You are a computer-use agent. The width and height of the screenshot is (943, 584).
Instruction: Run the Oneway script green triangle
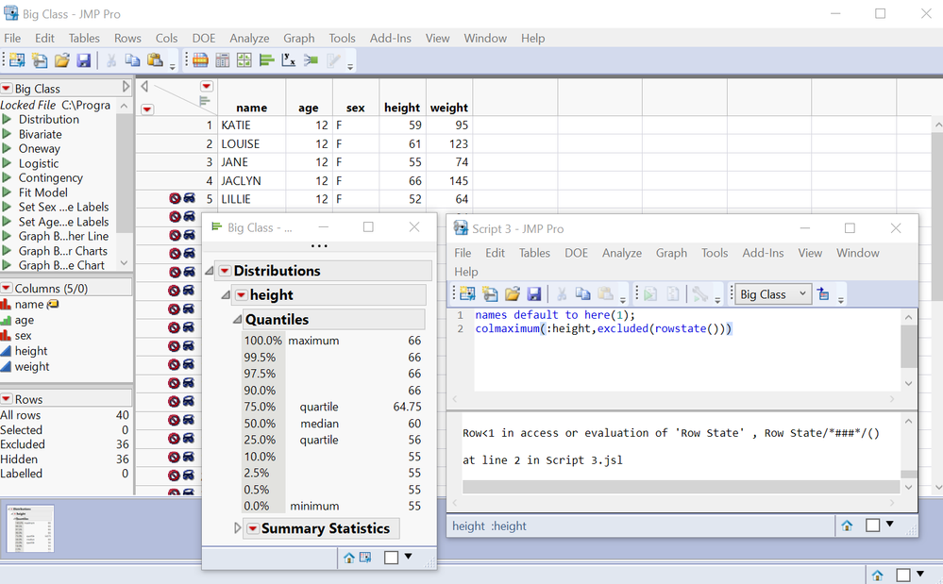[x=8, y=148]
